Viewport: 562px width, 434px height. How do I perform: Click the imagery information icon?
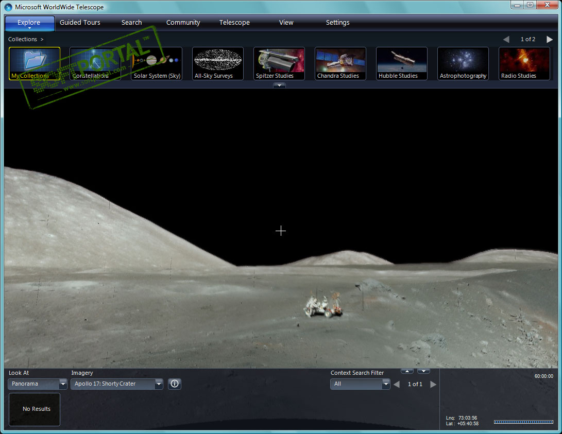coord(175,384)
